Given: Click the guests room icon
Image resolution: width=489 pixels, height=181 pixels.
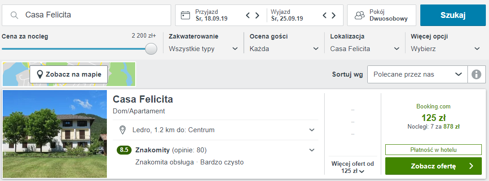Looking at the screenshot, I should (x=360, y=15).
